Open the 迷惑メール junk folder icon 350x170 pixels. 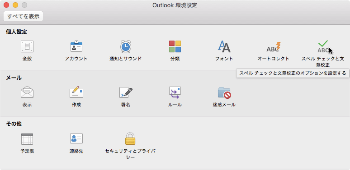pos(224,92)
